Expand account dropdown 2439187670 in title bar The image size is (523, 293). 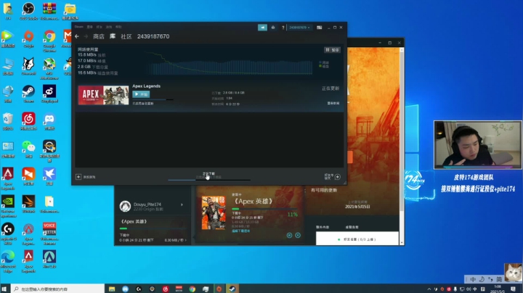299,28
